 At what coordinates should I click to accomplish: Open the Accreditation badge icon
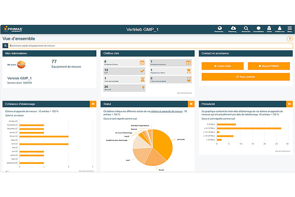click(259, 29)
